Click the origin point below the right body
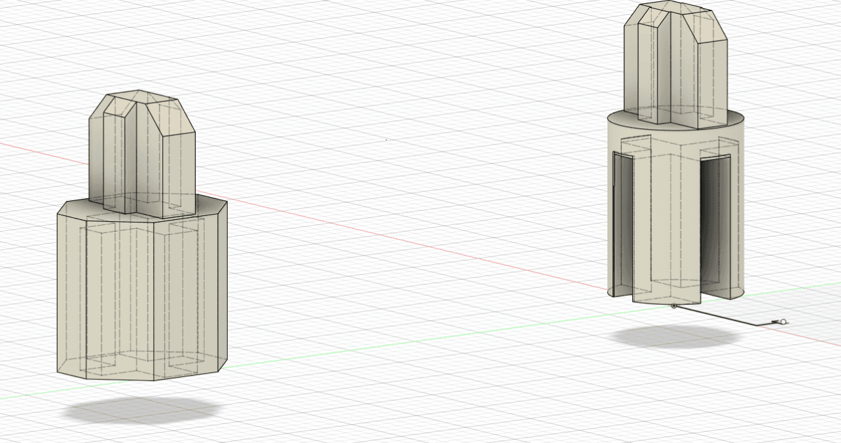Viewport: 841px width, 443px height. coord(673,306)
